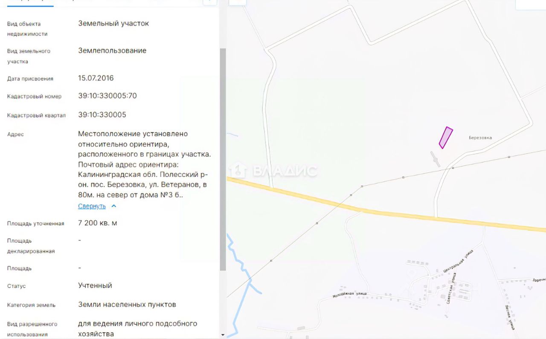Click the "для ведения личного подсобного хозяйства" value
This screenshot has height=339, width=546.
[x=138, y=329]
